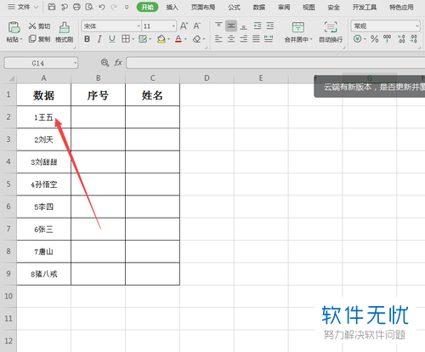Align text to bottom
Screen dimensions: 425x352
[x=243, y=26]
